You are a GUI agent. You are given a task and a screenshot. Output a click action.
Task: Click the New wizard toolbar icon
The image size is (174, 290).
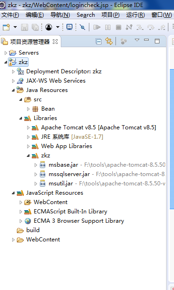[x=6, y=28]
